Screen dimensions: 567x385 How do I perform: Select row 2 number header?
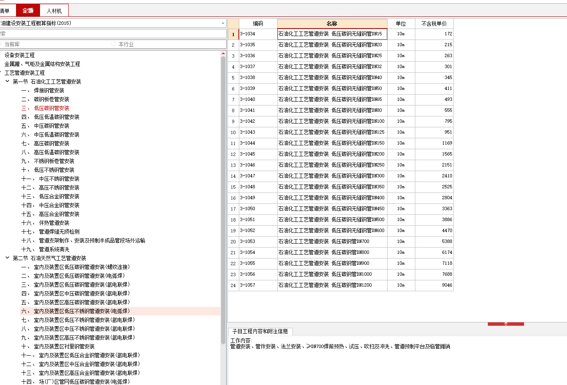233,45
